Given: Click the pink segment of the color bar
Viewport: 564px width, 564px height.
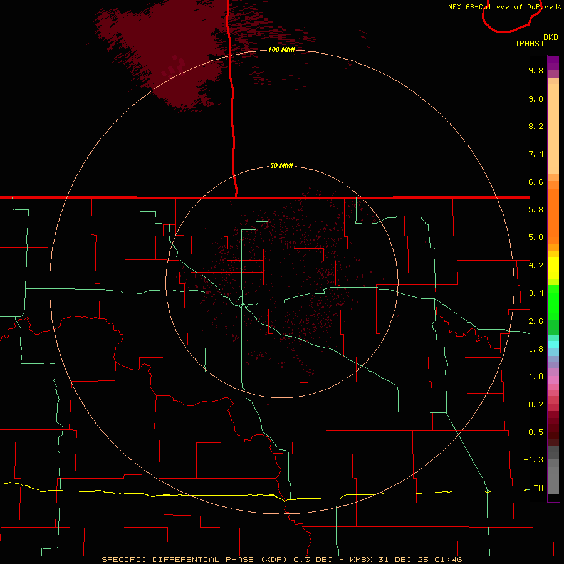Looking at the screenshot, I should [553, 380].
